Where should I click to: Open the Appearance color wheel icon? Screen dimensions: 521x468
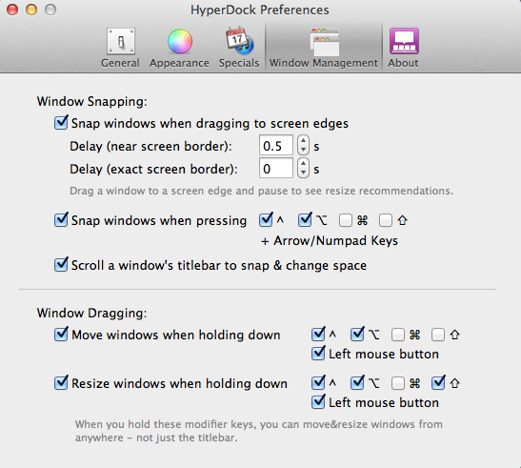tap(180, 41)
